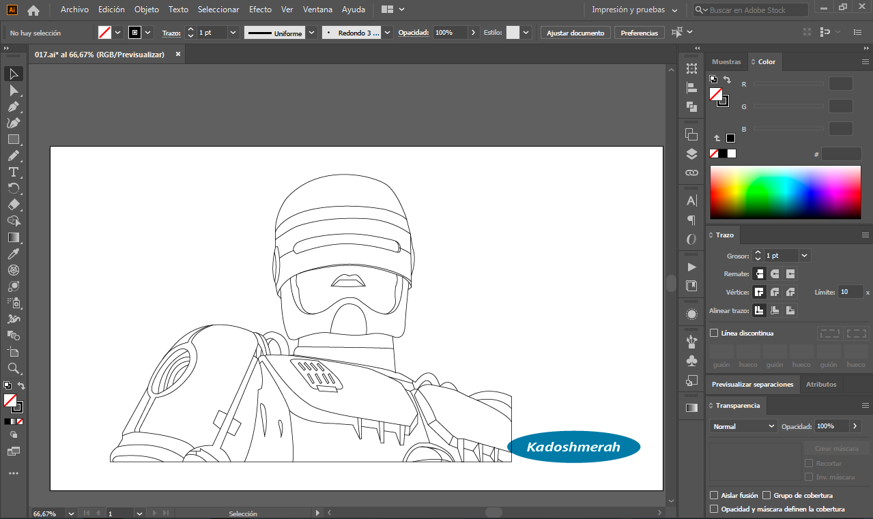
Task: Select the miter join Vértice option
Action: (x=759, y=292)
